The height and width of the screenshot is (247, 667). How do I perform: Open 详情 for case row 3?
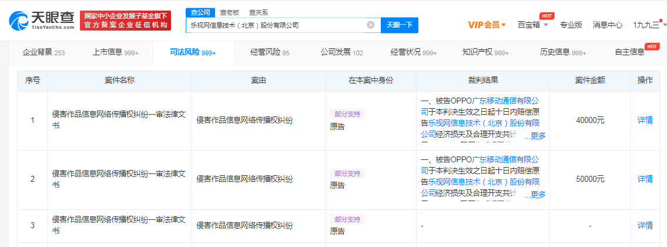[x=645, y=226]
